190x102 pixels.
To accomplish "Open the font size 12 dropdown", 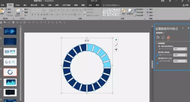I will pos(49,10).
